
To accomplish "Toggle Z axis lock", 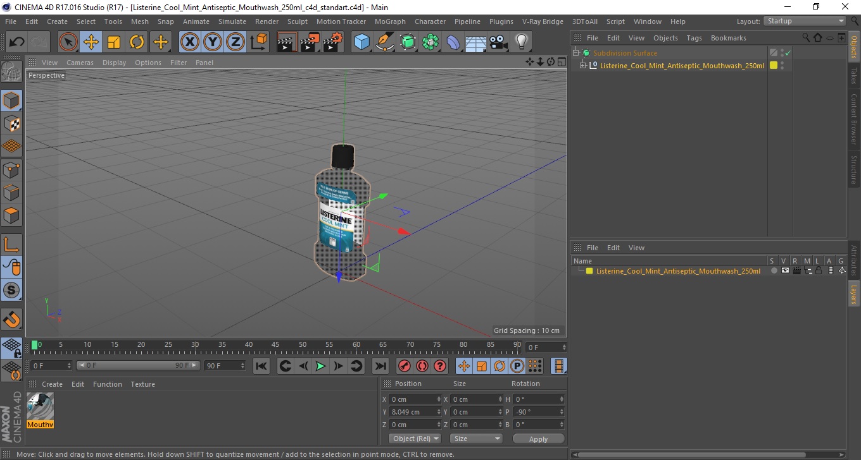I will click(236, 42).
